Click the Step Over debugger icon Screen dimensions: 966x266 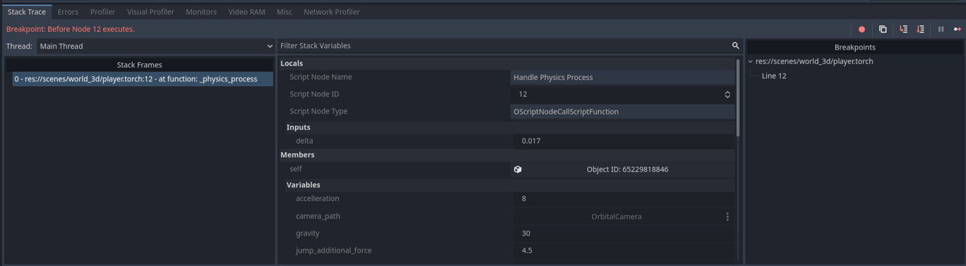pyautogui.click(x=920, y=29)
